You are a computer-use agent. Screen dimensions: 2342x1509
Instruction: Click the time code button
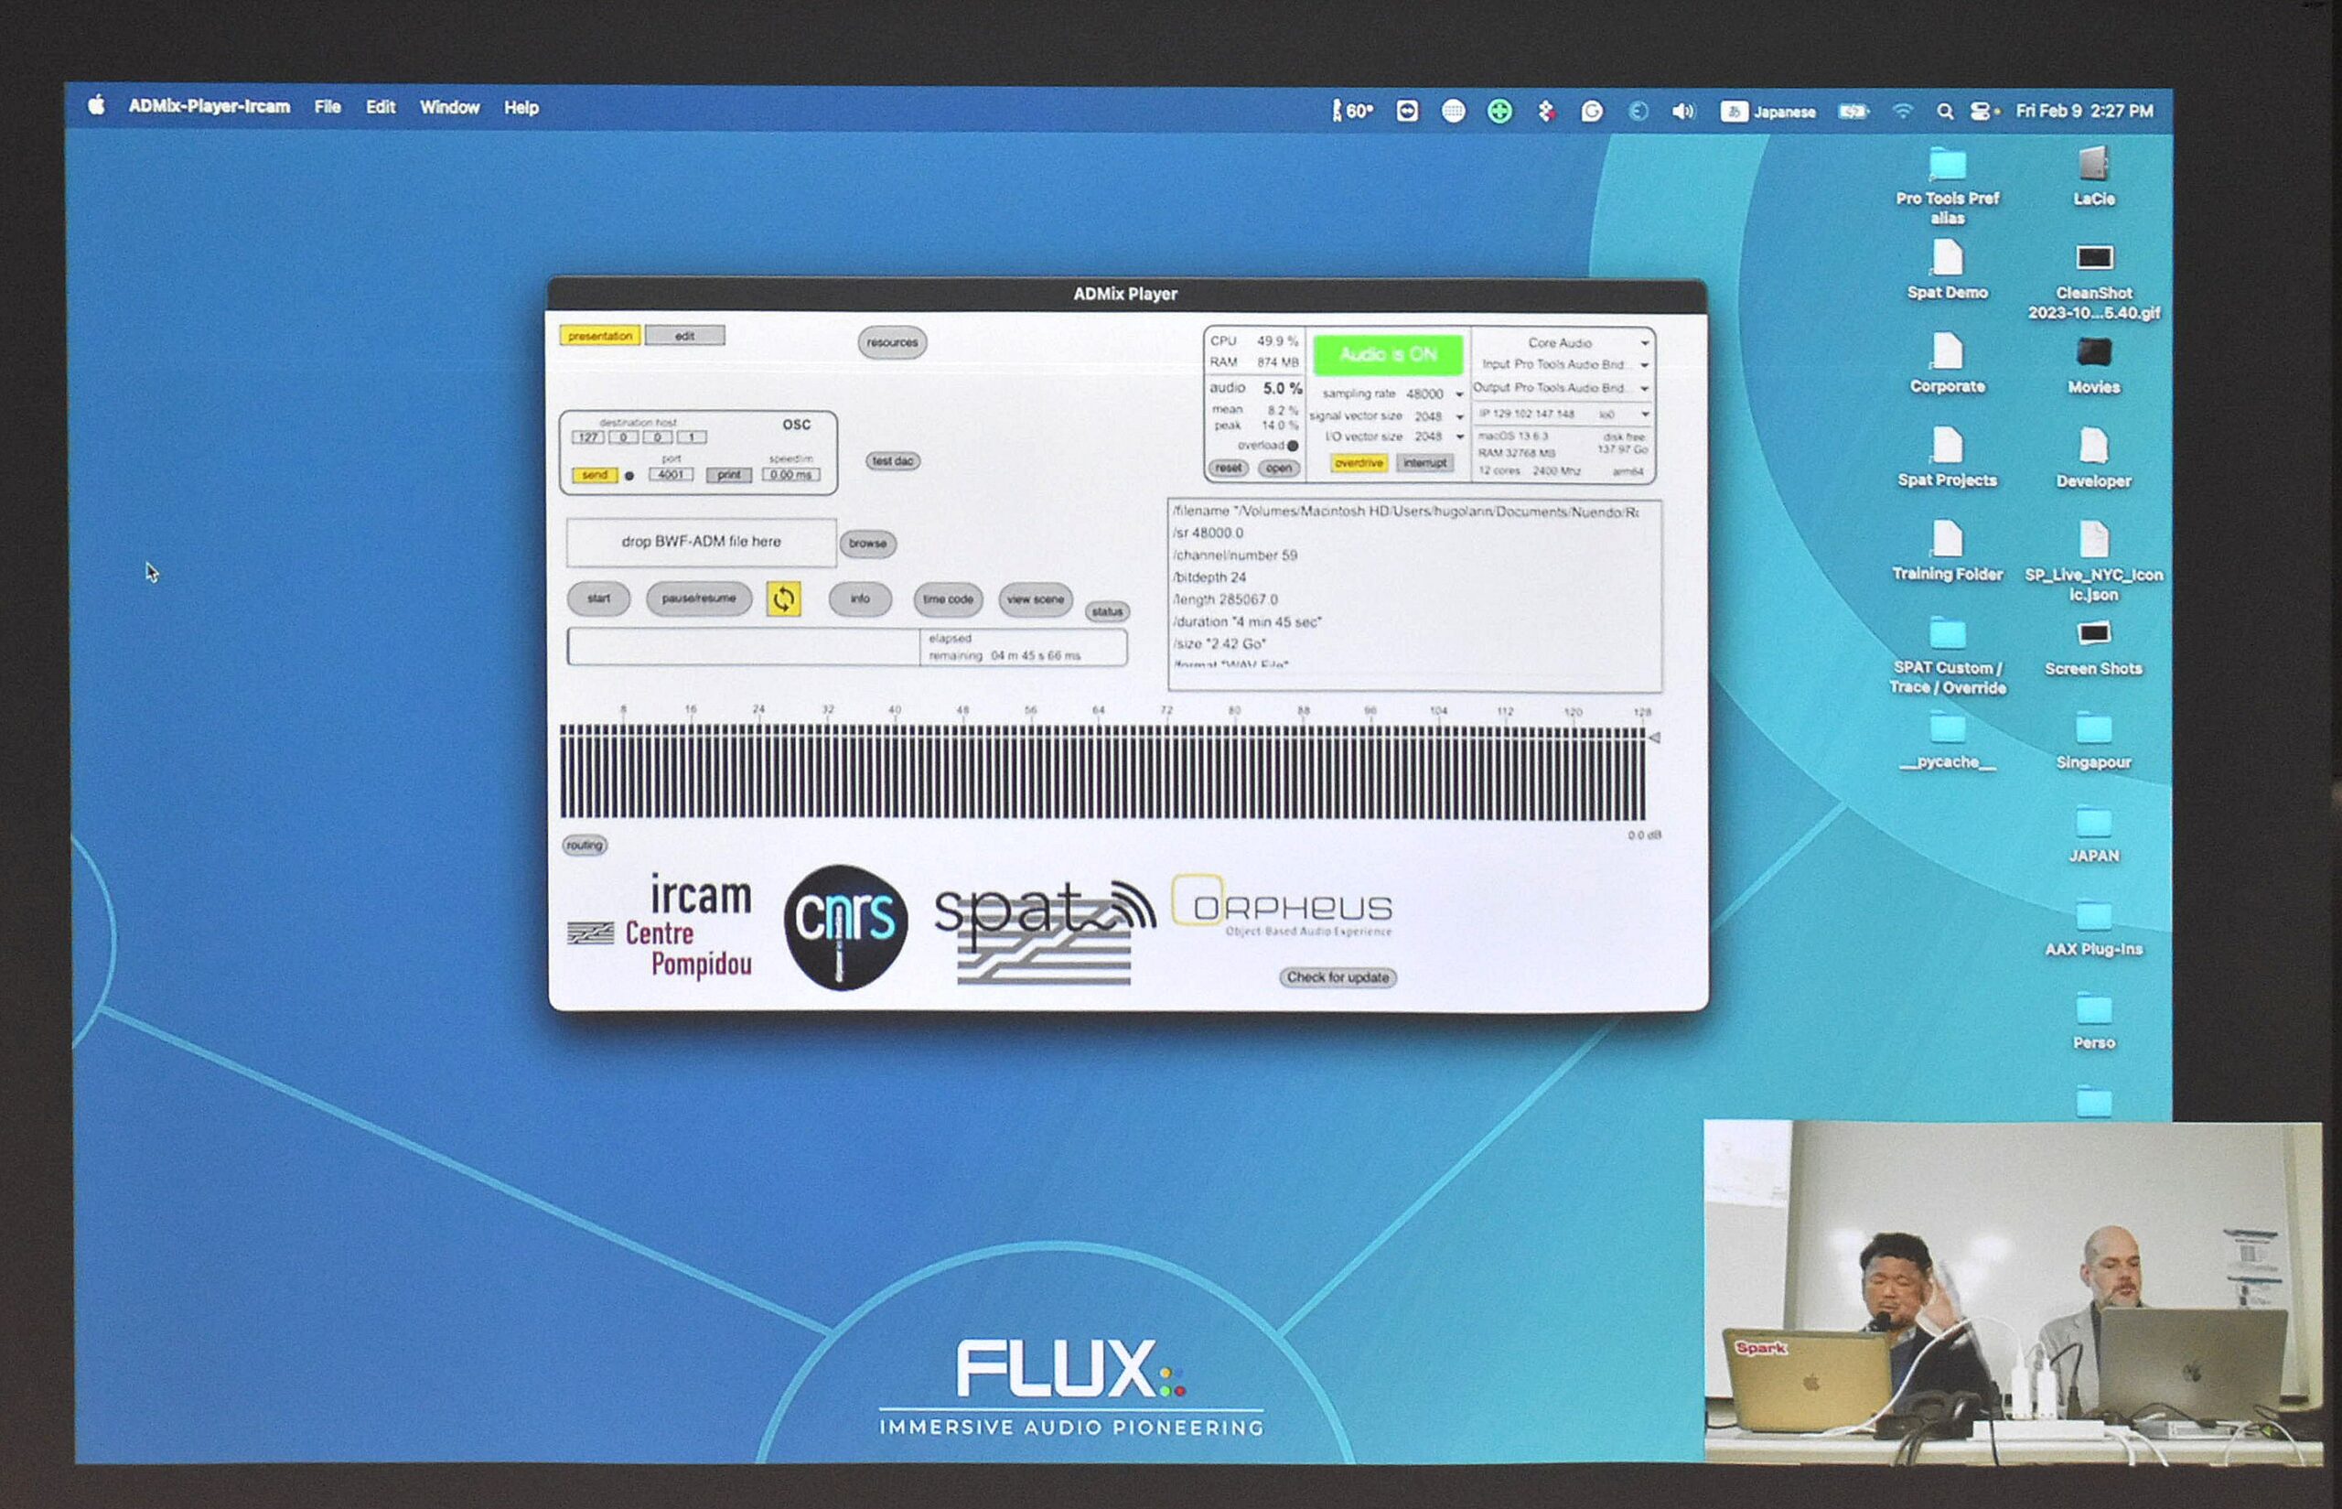[947, 599]
